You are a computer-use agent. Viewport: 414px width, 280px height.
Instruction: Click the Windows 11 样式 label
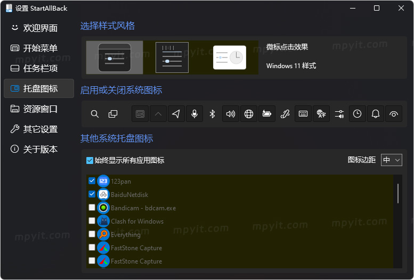pos(291,65)
